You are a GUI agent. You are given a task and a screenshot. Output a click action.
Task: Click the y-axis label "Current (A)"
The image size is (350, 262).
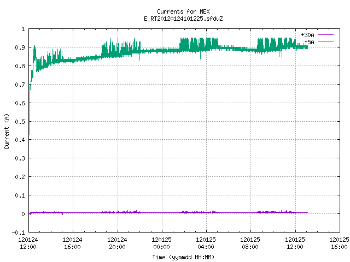tap(7, 131)
